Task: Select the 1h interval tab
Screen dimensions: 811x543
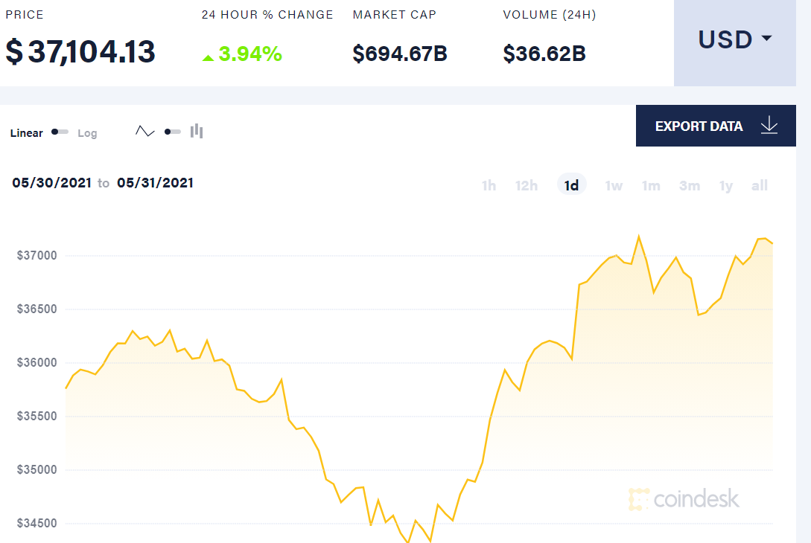Action: pos(489,185)
